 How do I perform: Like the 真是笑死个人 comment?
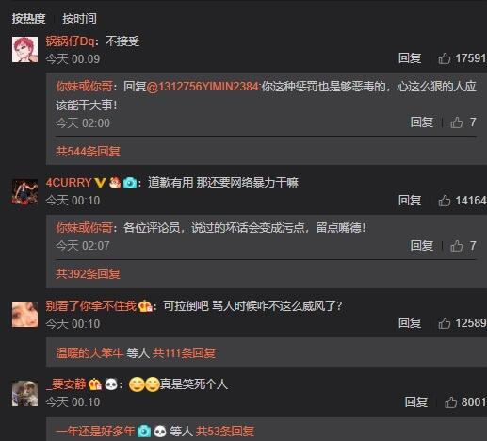(x=450, y=402)
